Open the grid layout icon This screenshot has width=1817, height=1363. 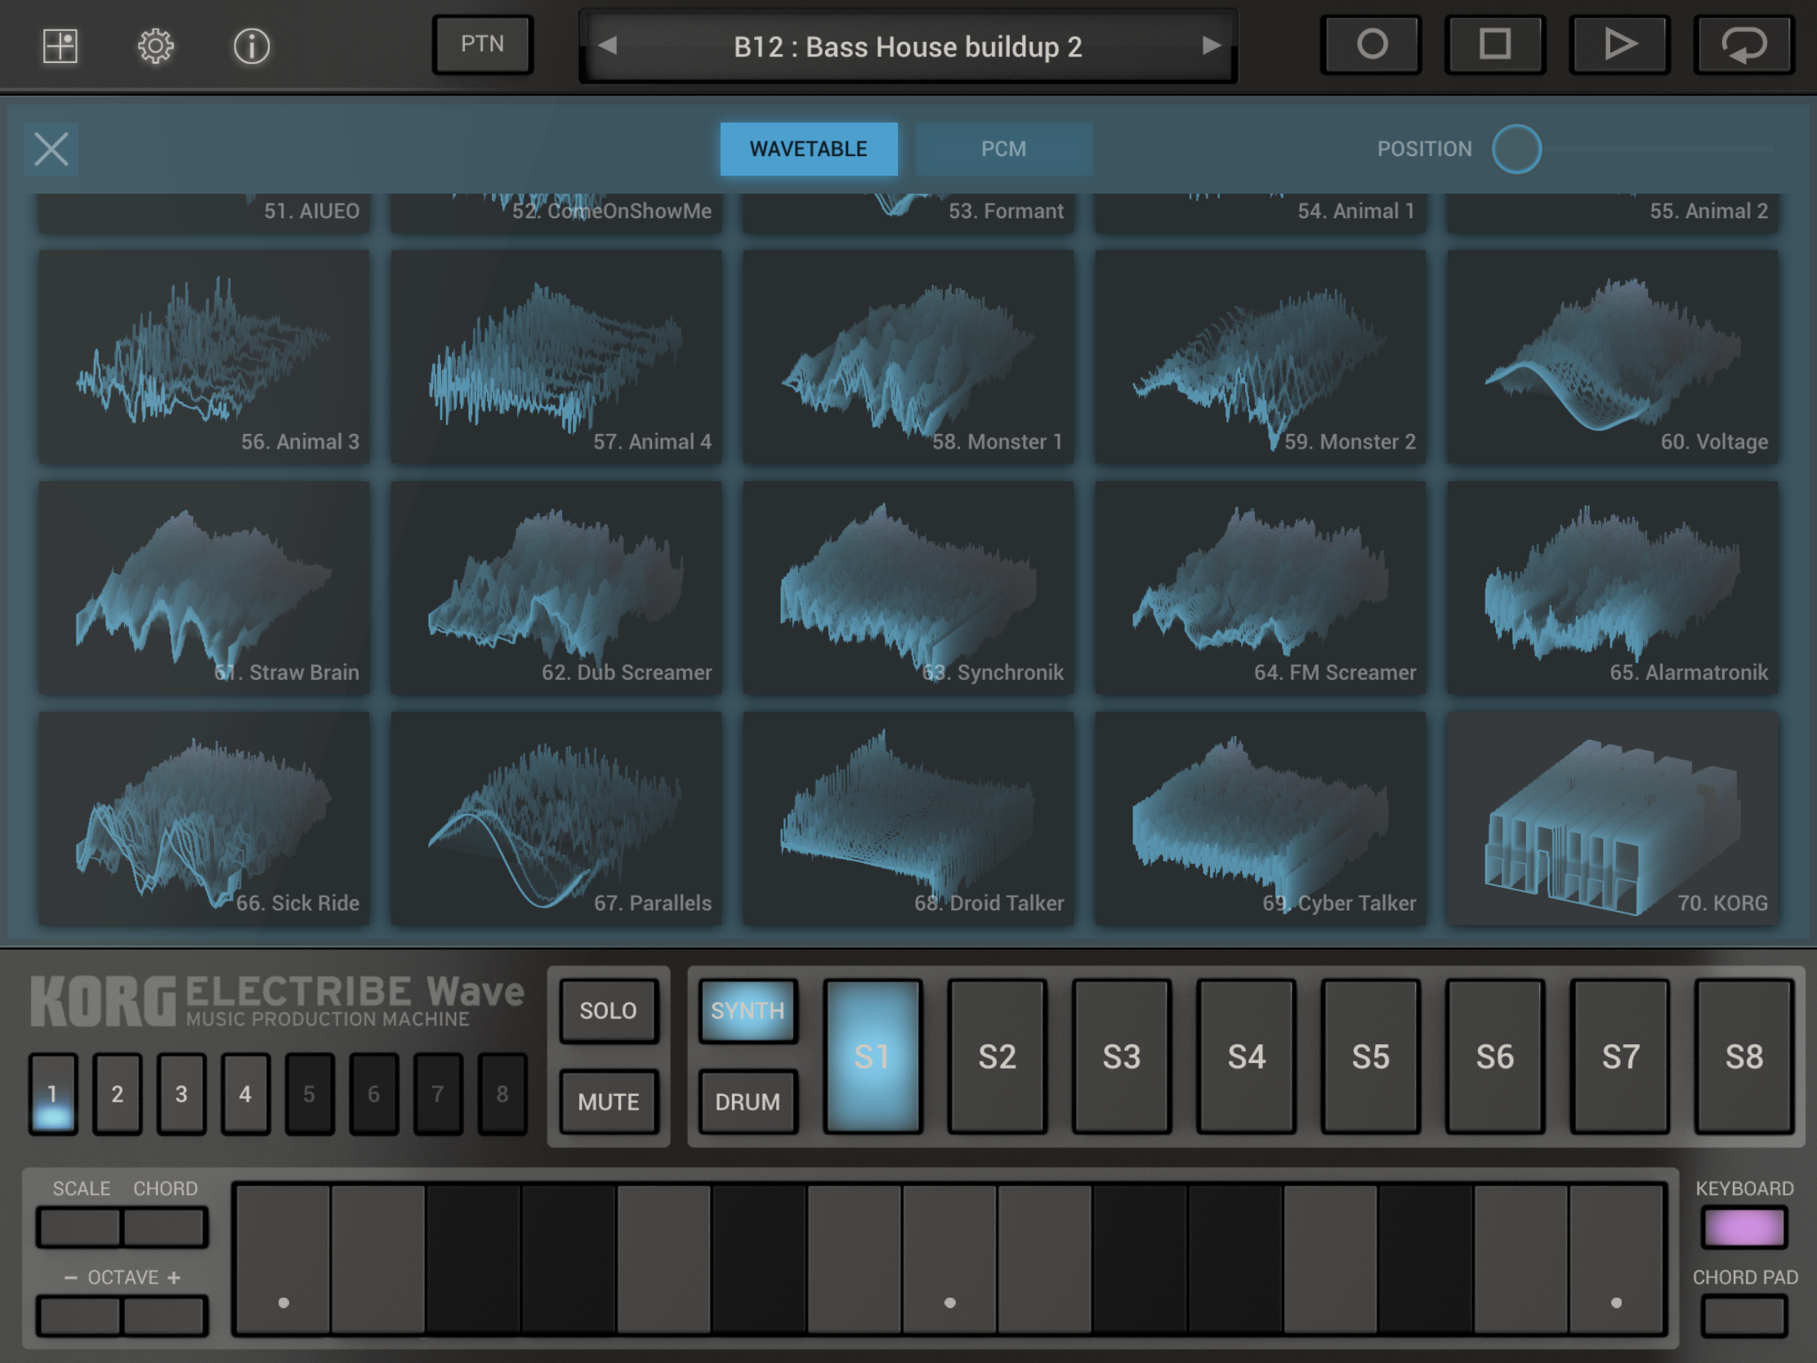60,46
